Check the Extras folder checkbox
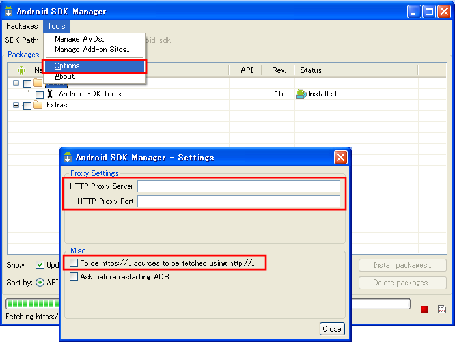This screenshot has width=455, height=342. coord(27,106)
